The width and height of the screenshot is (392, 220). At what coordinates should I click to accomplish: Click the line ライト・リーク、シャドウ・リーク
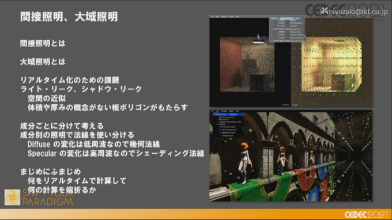81,89
